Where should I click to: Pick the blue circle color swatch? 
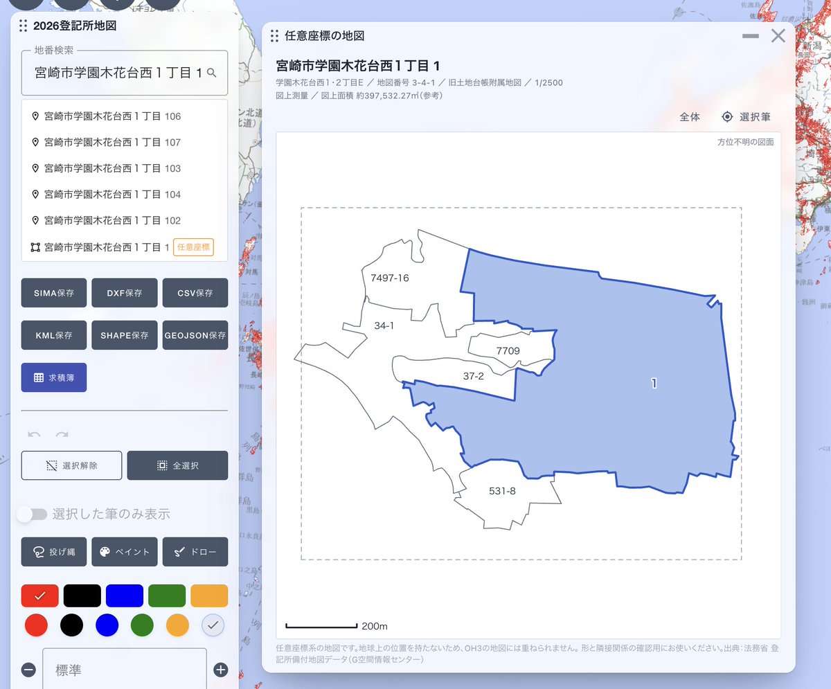(x=107, y=625)
